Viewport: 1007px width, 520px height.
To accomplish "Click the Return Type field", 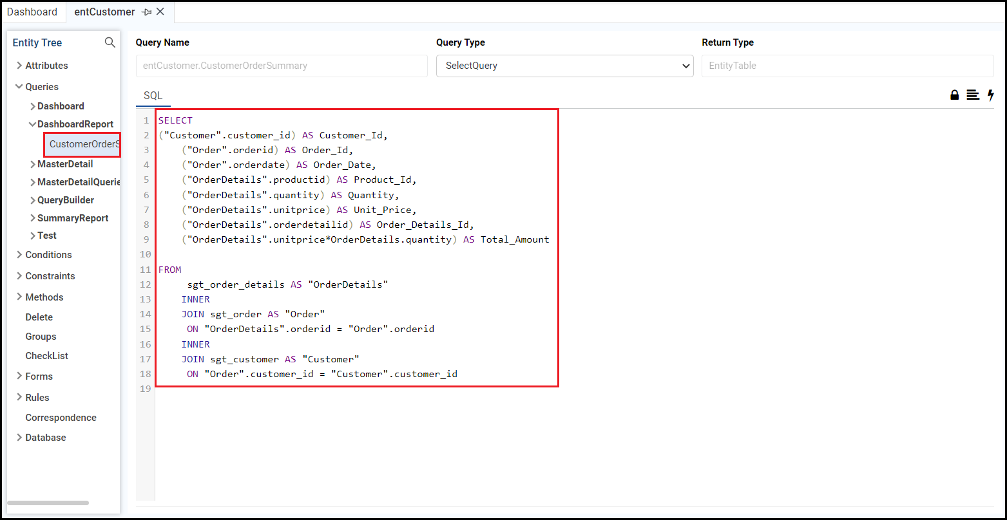I will [x=848, y=66].
